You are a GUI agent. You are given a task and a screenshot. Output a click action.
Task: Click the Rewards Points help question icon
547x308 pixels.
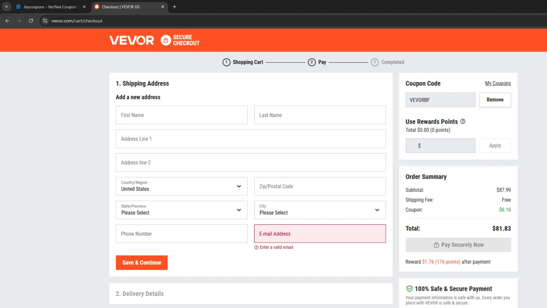coord(463,122)
